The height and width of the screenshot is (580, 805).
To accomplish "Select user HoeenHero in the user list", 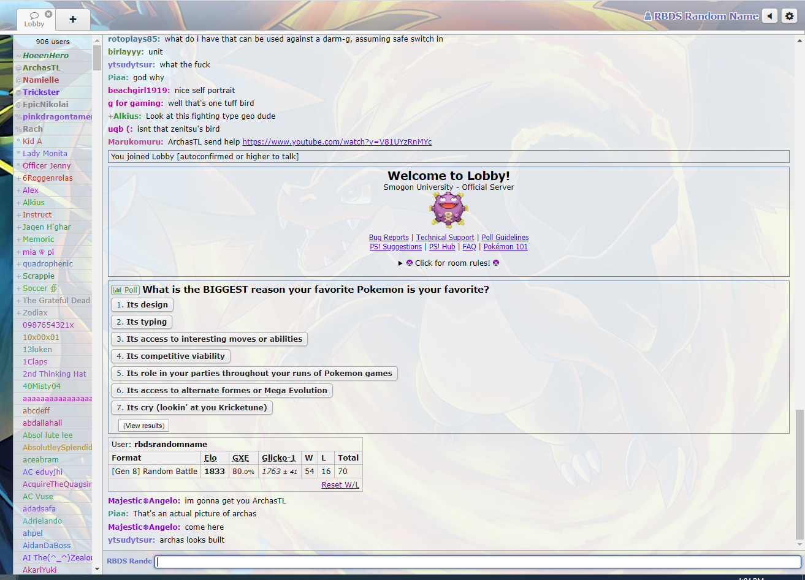I will (53, 56).
